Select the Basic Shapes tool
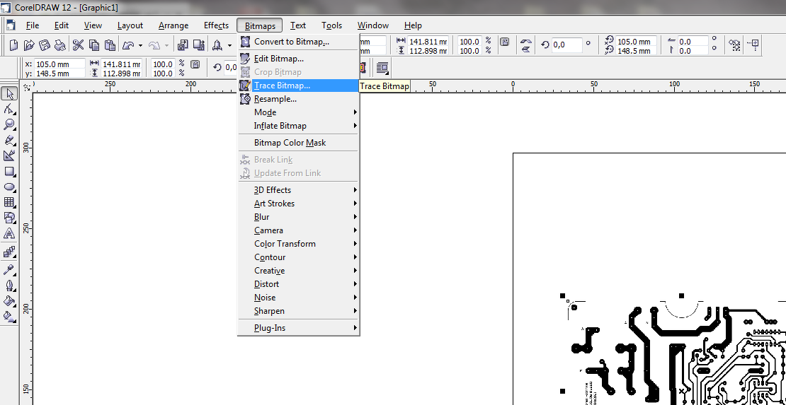 tap(9, 218)
